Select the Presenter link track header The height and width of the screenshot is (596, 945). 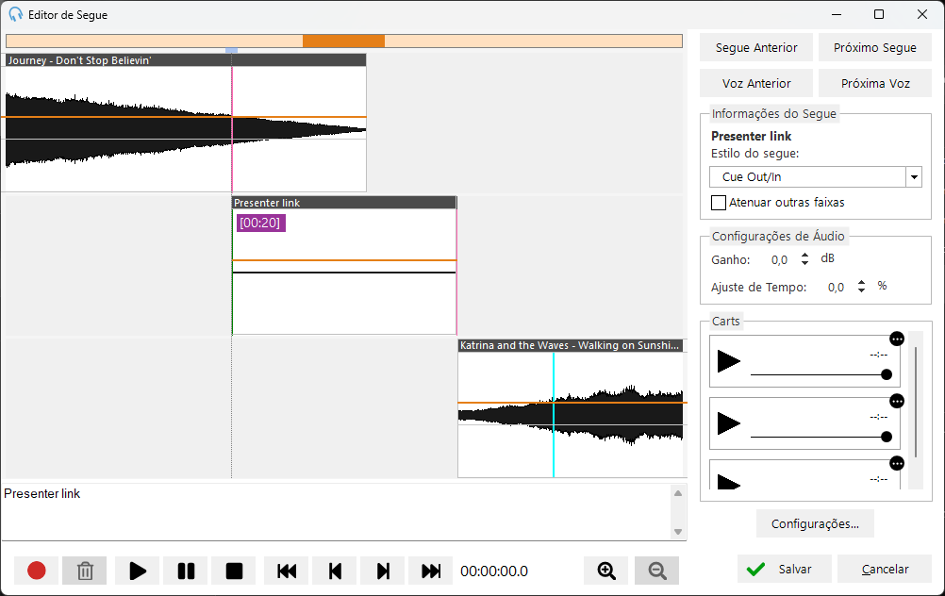pyautogui.click(x=344, y=203)
